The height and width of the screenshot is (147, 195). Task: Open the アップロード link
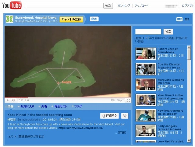pyautogui.click(x=141, y=6)
